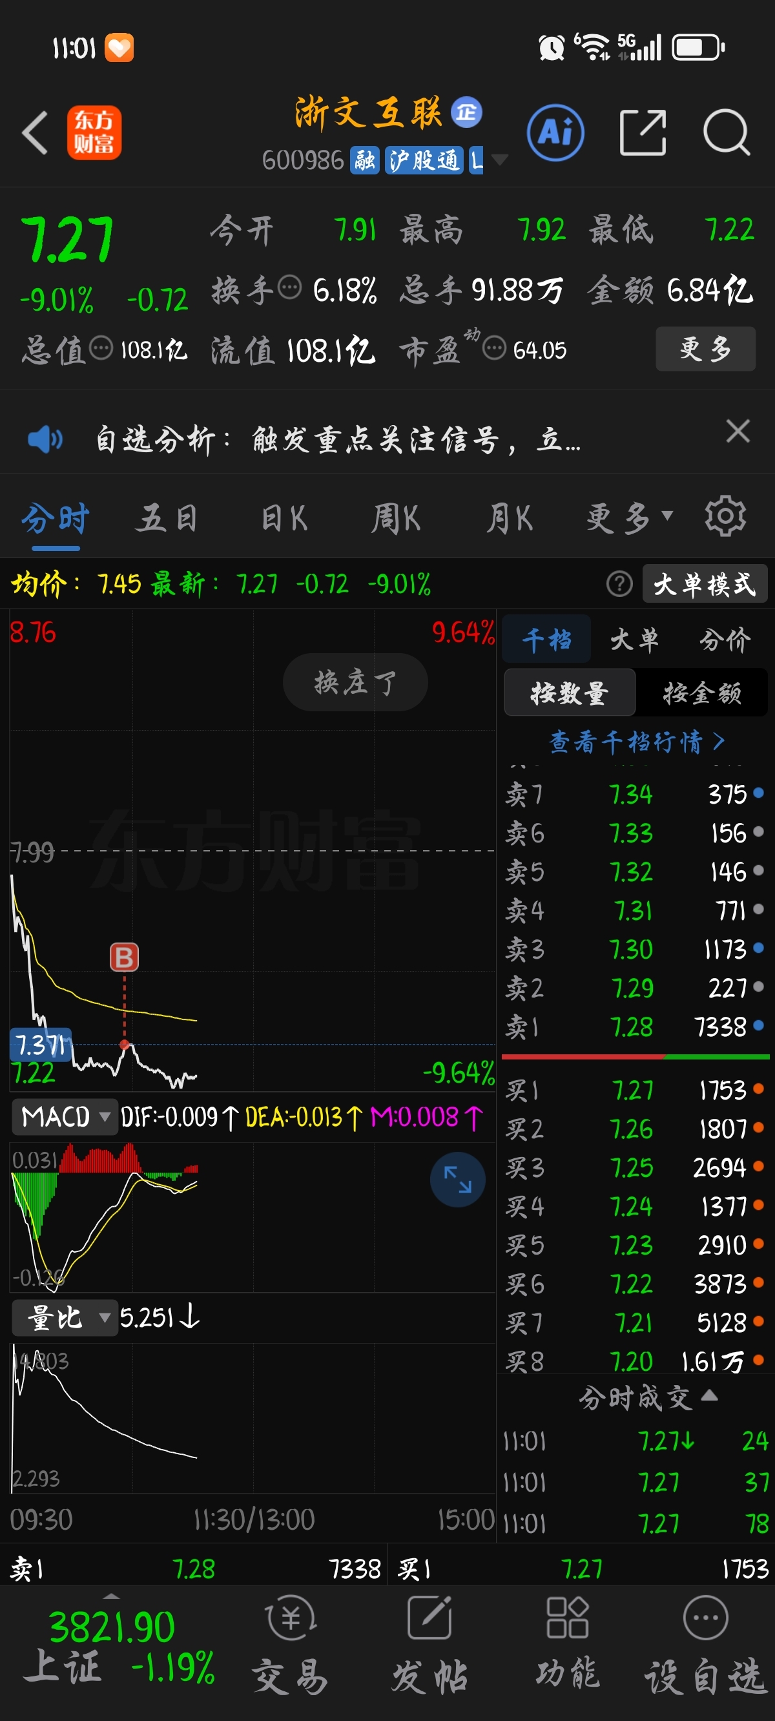The width and height of the screenshot is (775, 1721).
Task: Open 更多 quote details button
Action: 705,349
